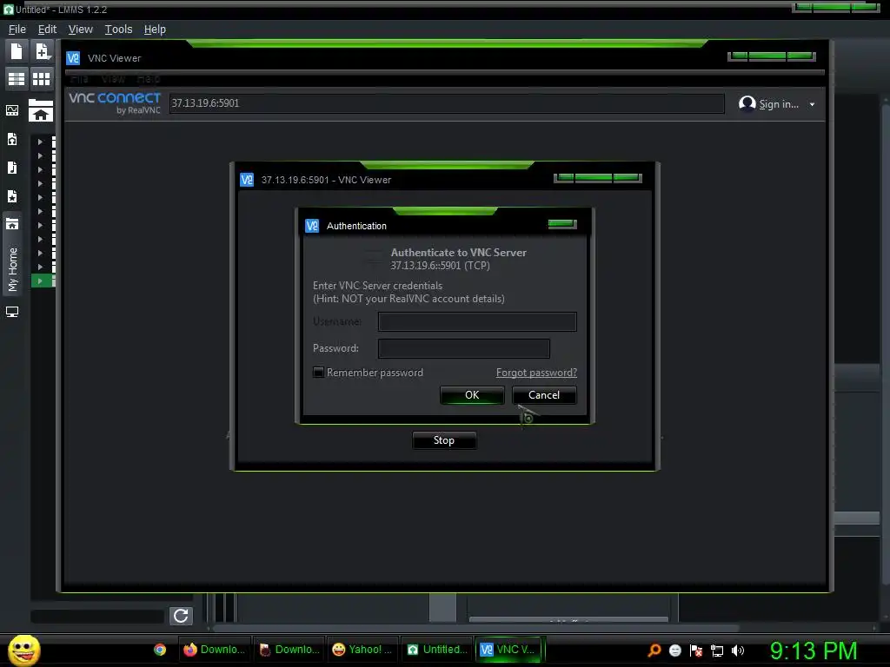
Task: Show the LMMS Song Editor
Action: pyautogui.click(x=17, y=79)
